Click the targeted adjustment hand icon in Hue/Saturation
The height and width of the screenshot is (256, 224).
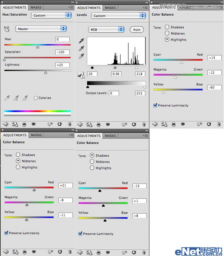tap(7, 29)
